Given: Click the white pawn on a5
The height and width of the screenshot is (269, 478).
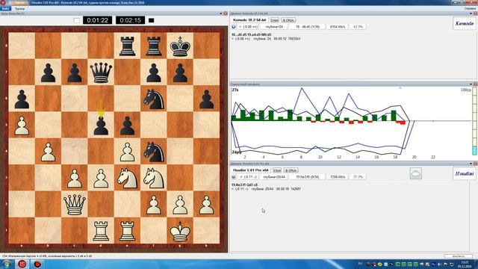Looking at the screenshot, I should pos(22,126).
